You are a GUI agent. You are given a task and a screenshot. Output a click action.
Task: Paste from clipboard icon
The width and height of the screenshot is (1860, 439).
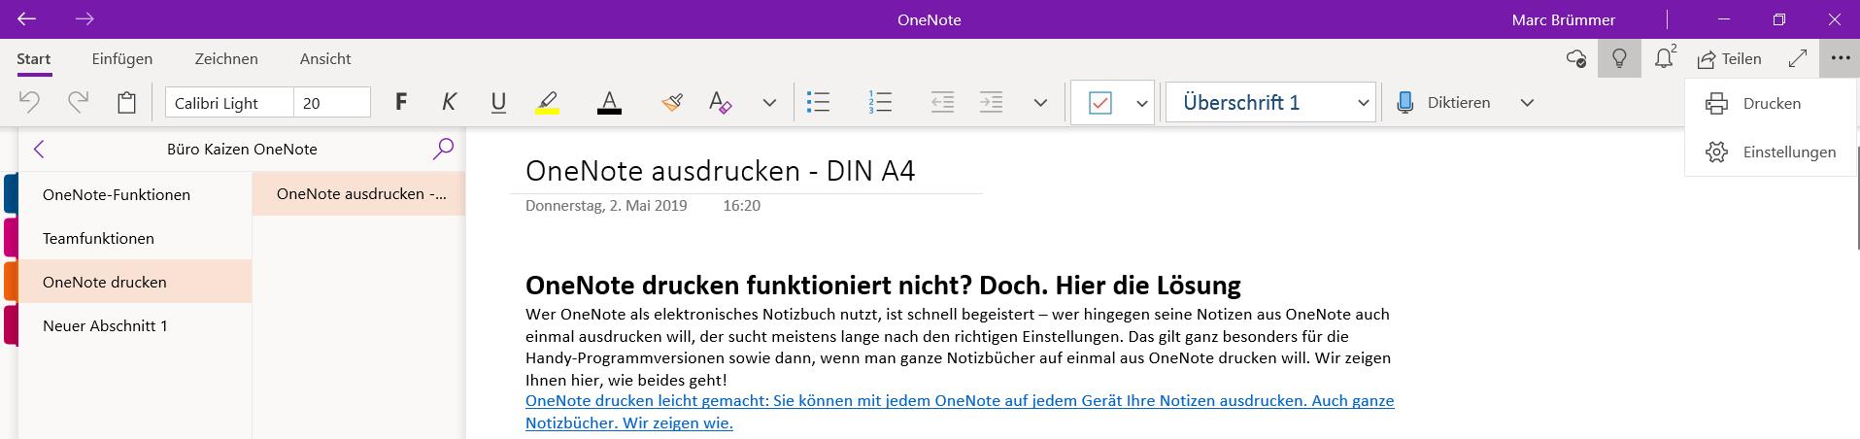coord(126,102)
